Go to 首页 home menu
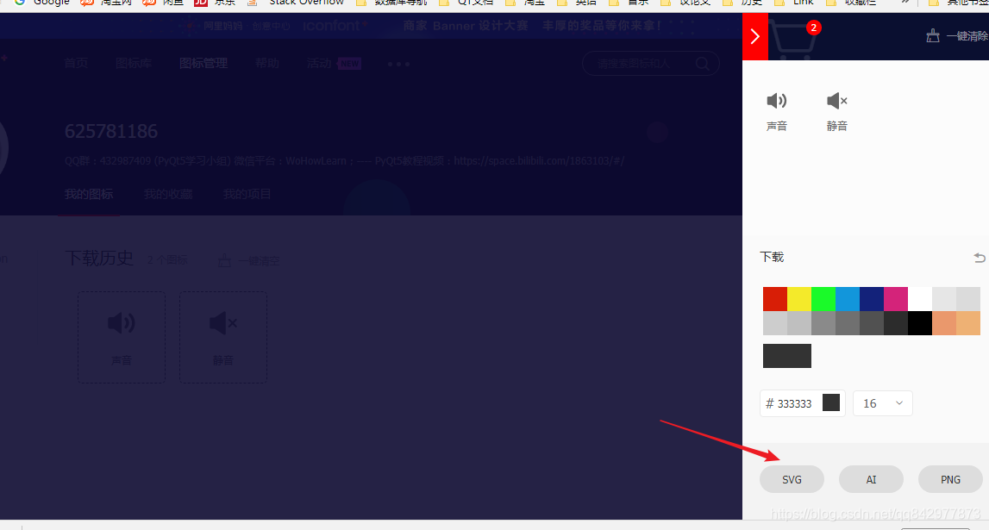Viewport: 989px width, 530px height. click(76, 63)
